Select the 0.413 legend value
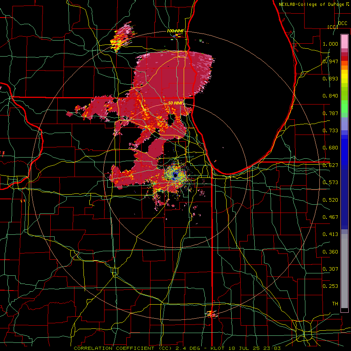 [330, 234]
